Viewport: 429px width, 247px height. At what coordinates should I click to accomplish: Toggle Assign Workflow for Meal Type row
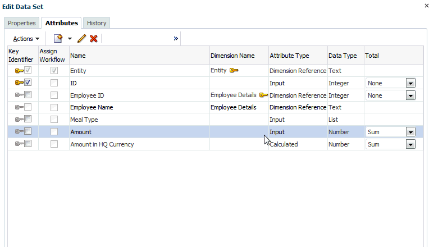tap(54, 120)
